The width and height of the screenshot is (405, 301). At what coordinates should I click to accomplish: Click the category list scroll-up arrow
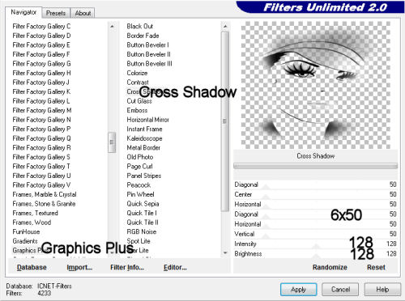coord(112,27)
